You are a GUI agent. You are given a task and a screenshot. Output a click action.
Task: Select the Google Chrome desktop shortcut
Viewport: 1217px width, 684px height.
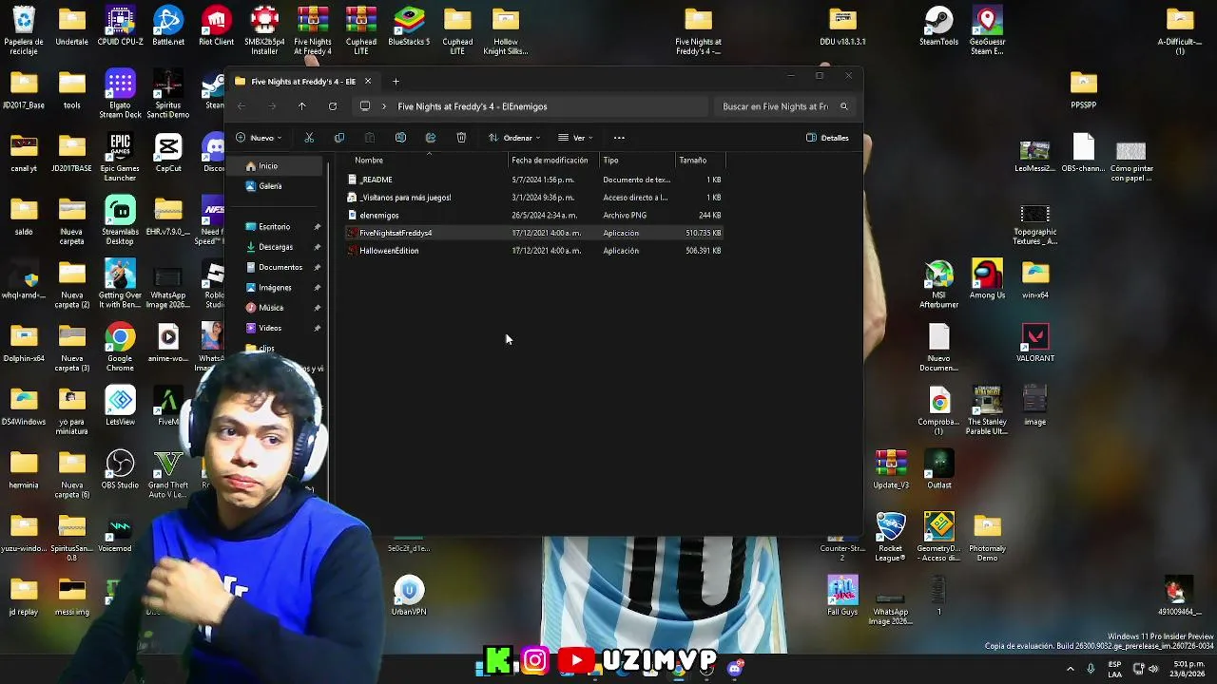click(120, 348)
